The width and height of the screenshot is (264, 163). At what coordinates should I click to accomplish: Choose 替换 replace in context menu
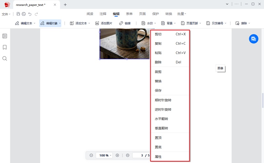coord(170,81)
